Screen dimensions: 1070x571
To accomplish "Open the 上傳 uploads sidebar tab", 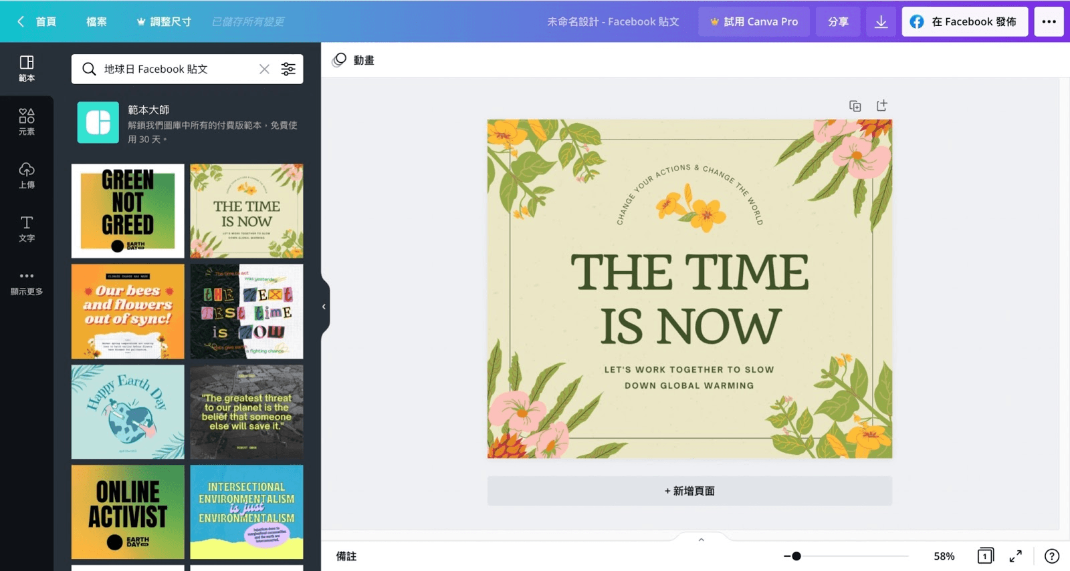I will coord(27,176).
